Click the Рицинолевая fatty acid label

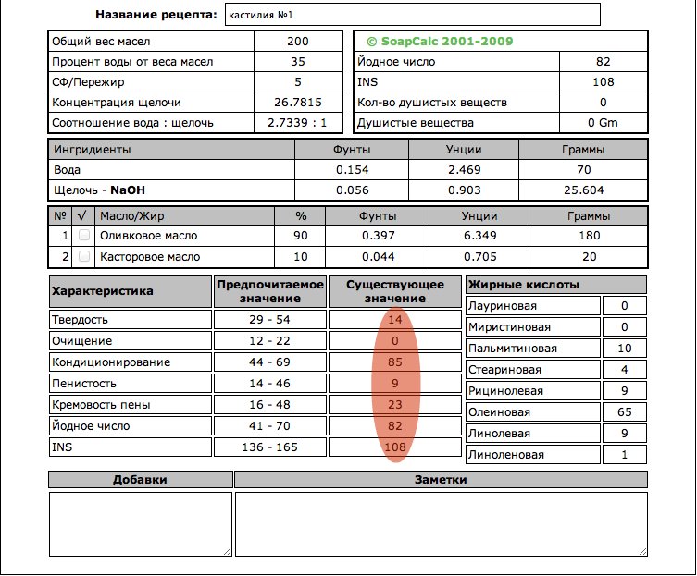(x=506, y=391)
